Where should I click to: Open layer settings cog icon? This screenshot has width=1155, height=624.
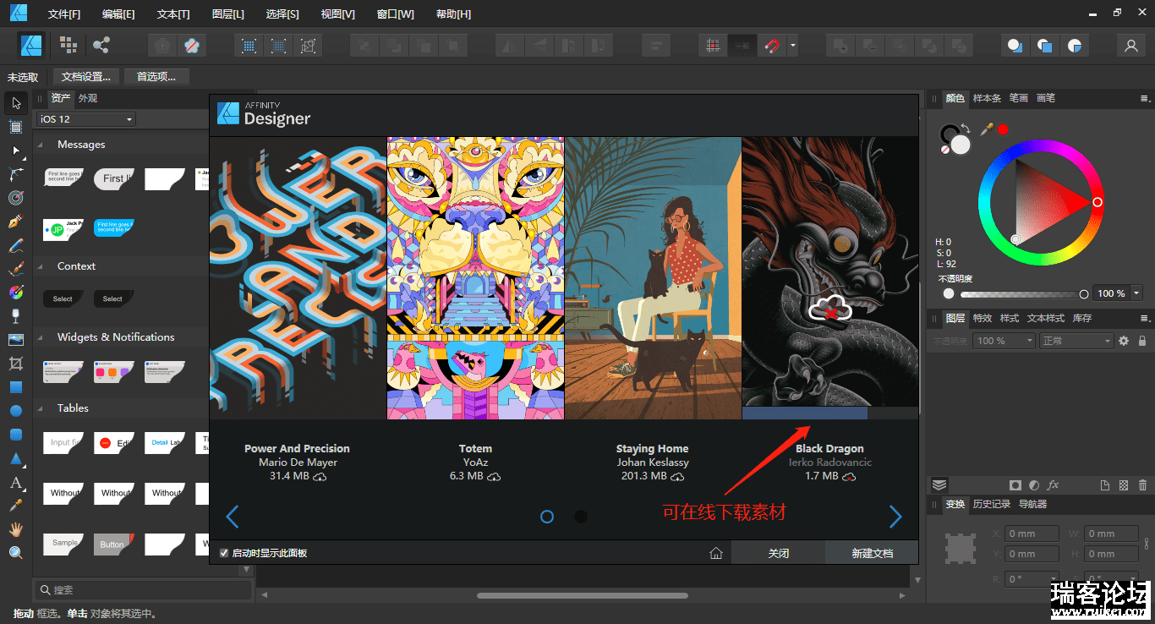pos(1124,341)
